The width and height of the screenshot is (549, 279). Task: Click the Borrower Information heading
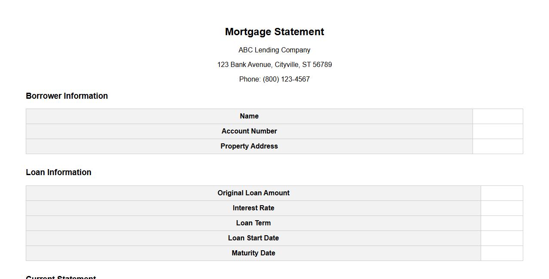point(67,96)
